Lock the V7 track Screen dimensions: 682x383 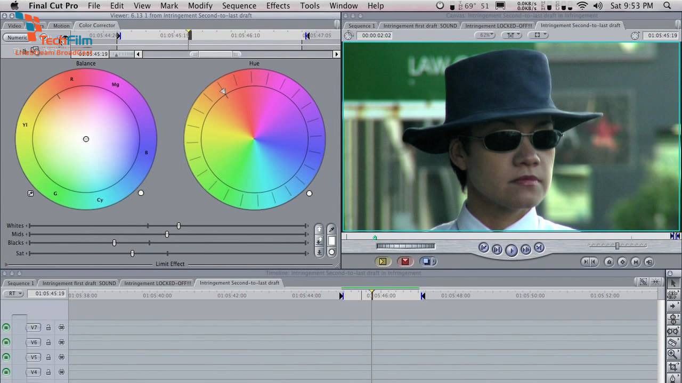tap(48, 328)
